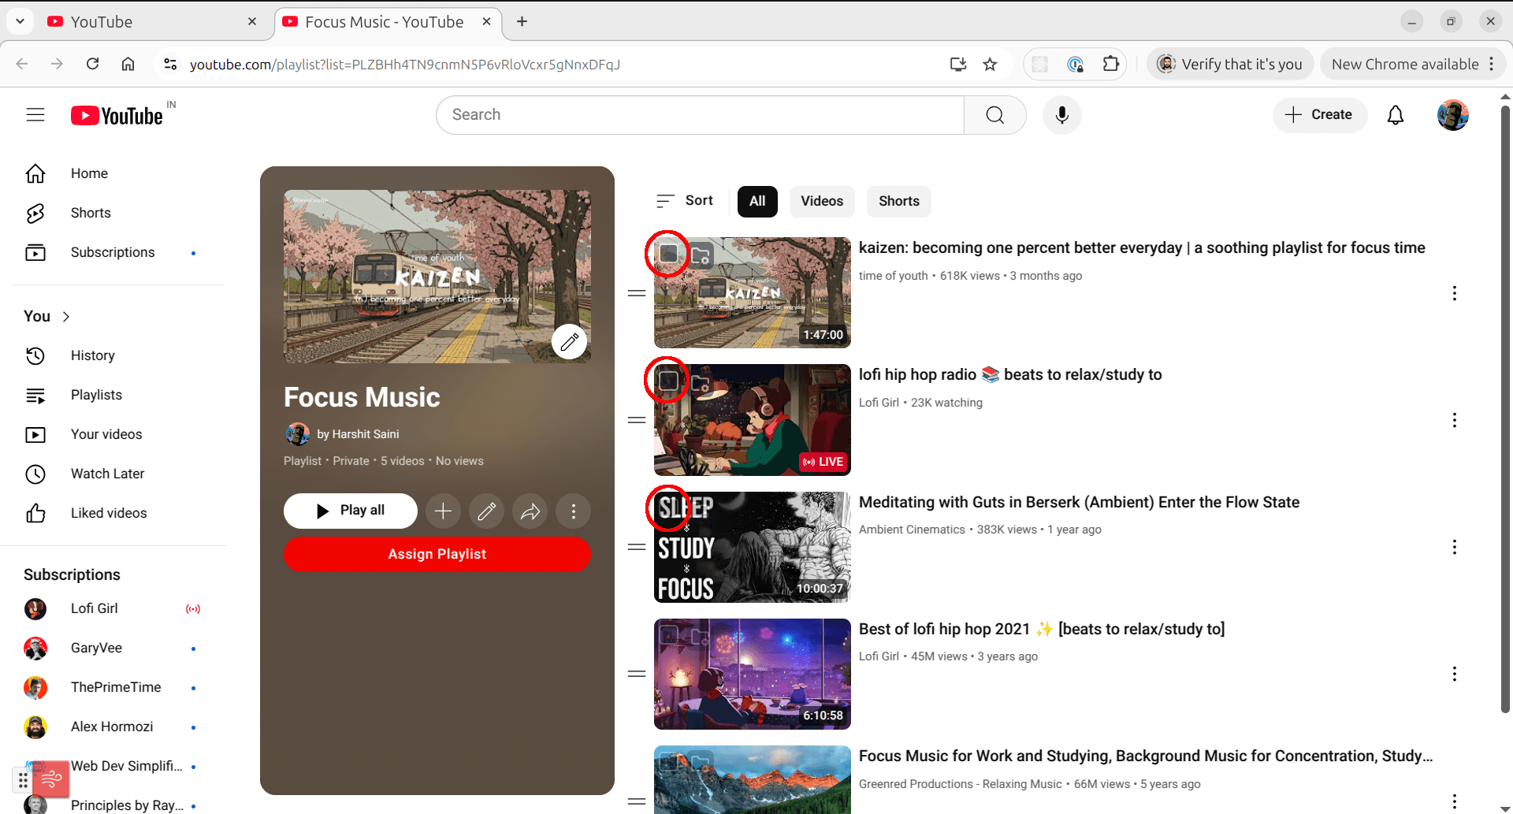
Task: Open the folder-settings icon on lofi radio thumbnail
Action: click(x=701, y=384)
